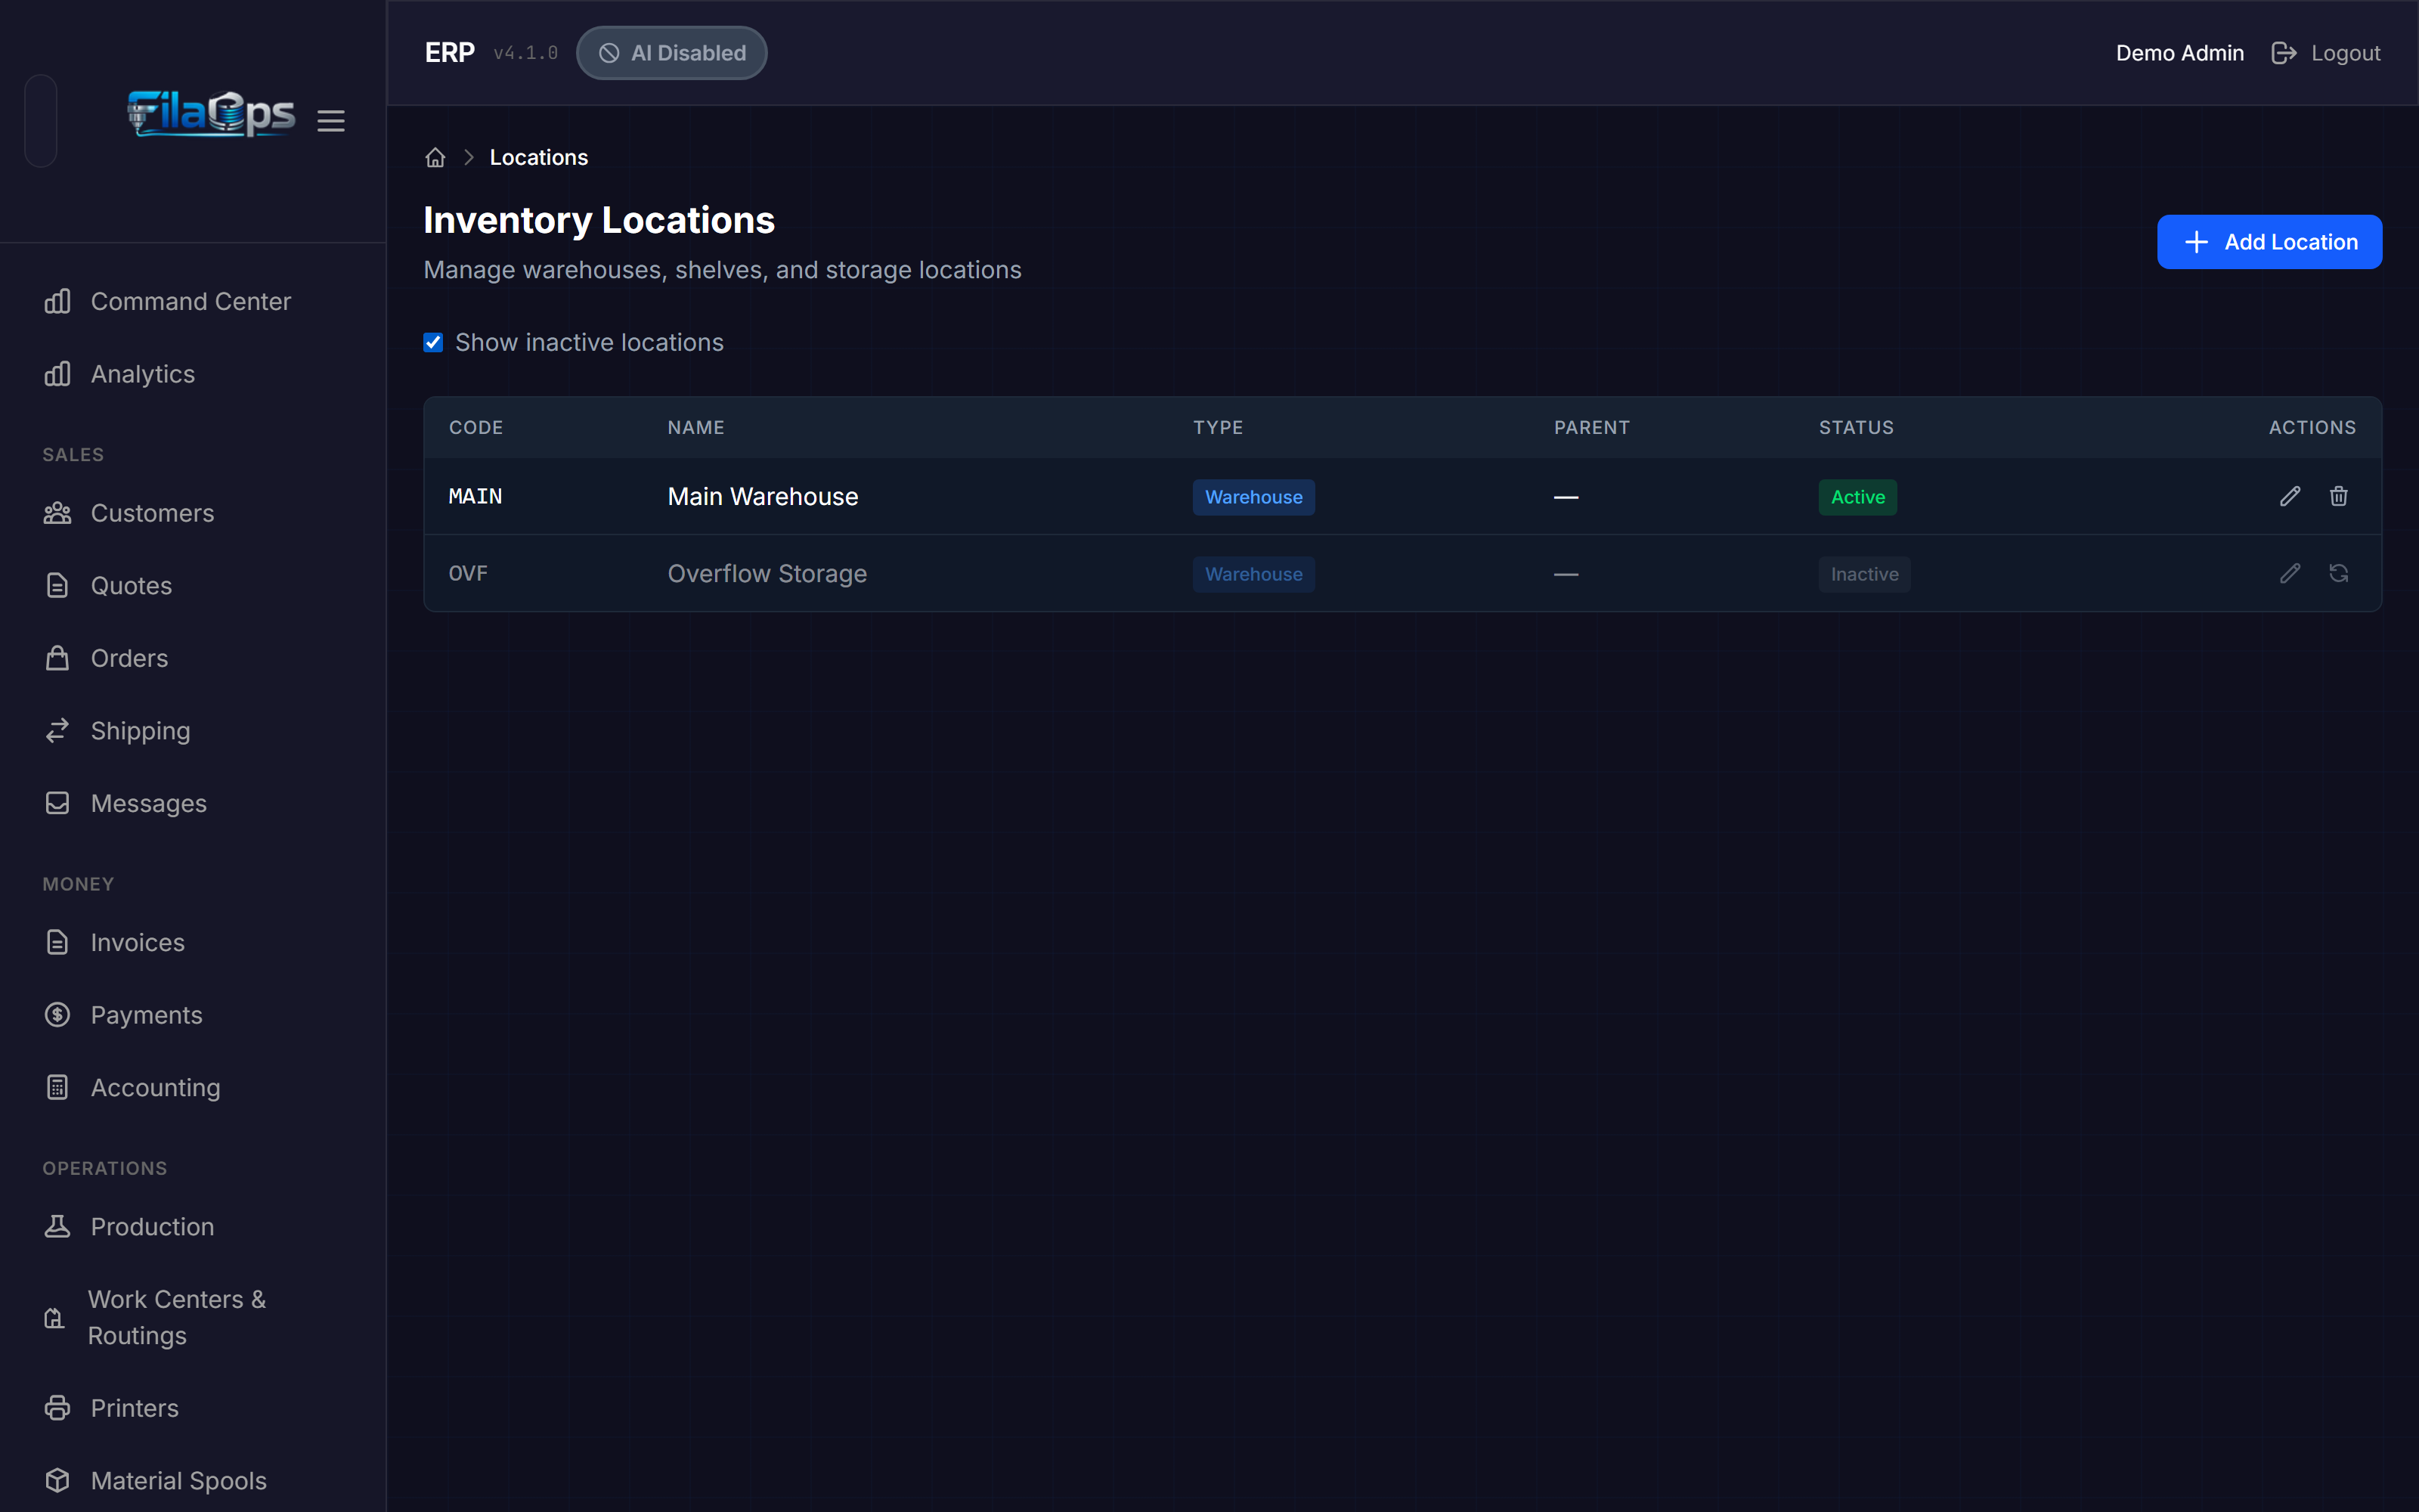Uncheck Show inactive locations checkbox

(x=434, y=343)
